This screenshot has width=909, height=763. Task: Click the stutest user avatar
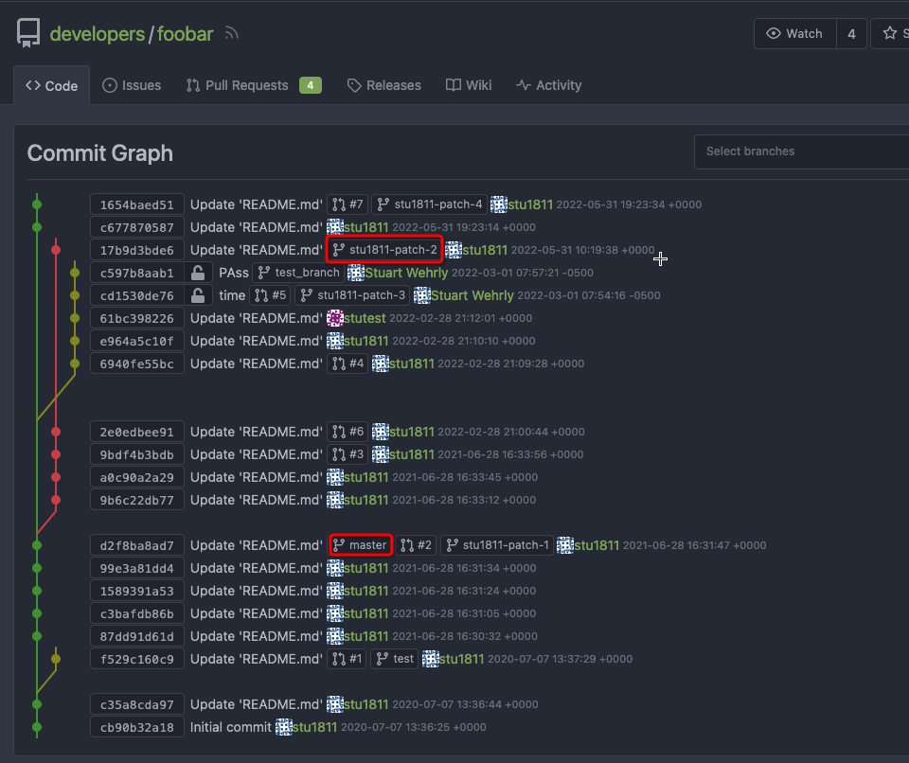coord(336,317)
